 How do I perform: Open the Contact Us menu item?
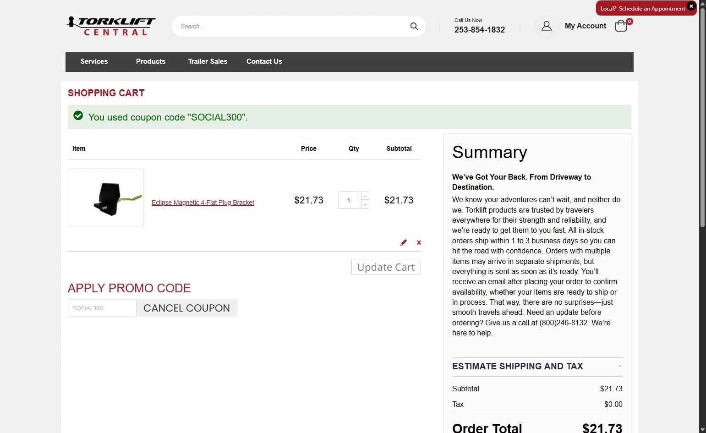(x=264, y=61)
